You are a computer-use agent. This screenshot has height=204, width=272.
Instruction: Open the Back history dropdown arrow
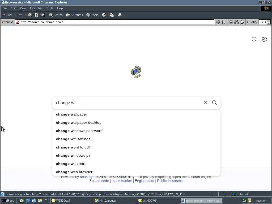pos(15,15)
